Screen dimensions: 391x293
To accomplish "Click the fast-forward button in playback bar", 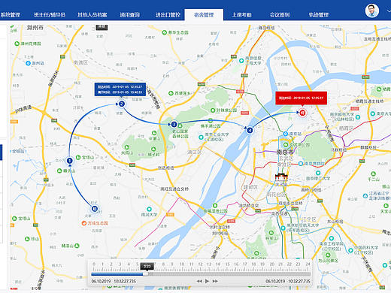I will pyautogui.click(x=215, y=281).
